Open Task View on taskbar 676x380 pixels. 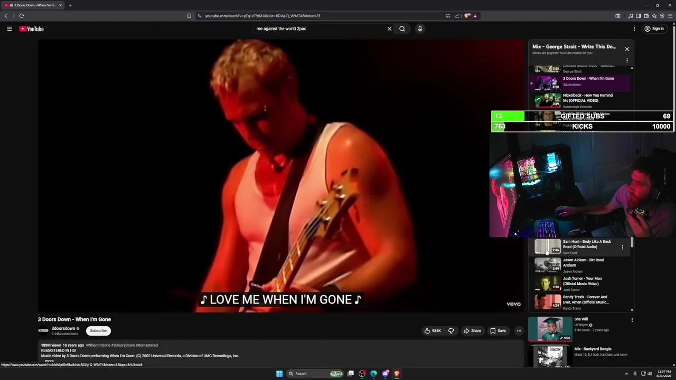tap(350, 374)
